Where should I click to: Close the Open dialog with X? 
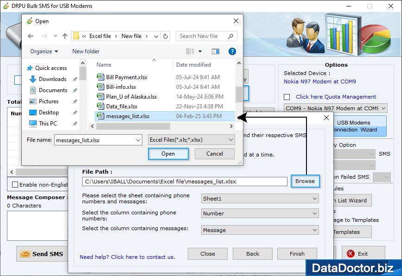point(236,21)
